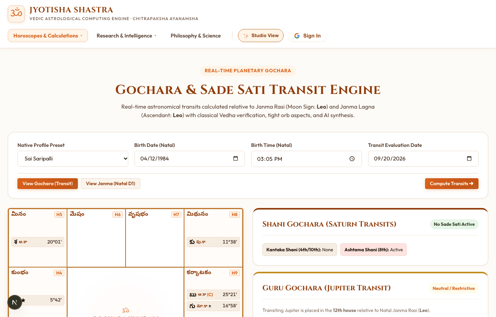Image resolution: width=496 pixels, height=317 pixels.
Task: Click the మేషం sign label in the chart
Action: point(77,214)
